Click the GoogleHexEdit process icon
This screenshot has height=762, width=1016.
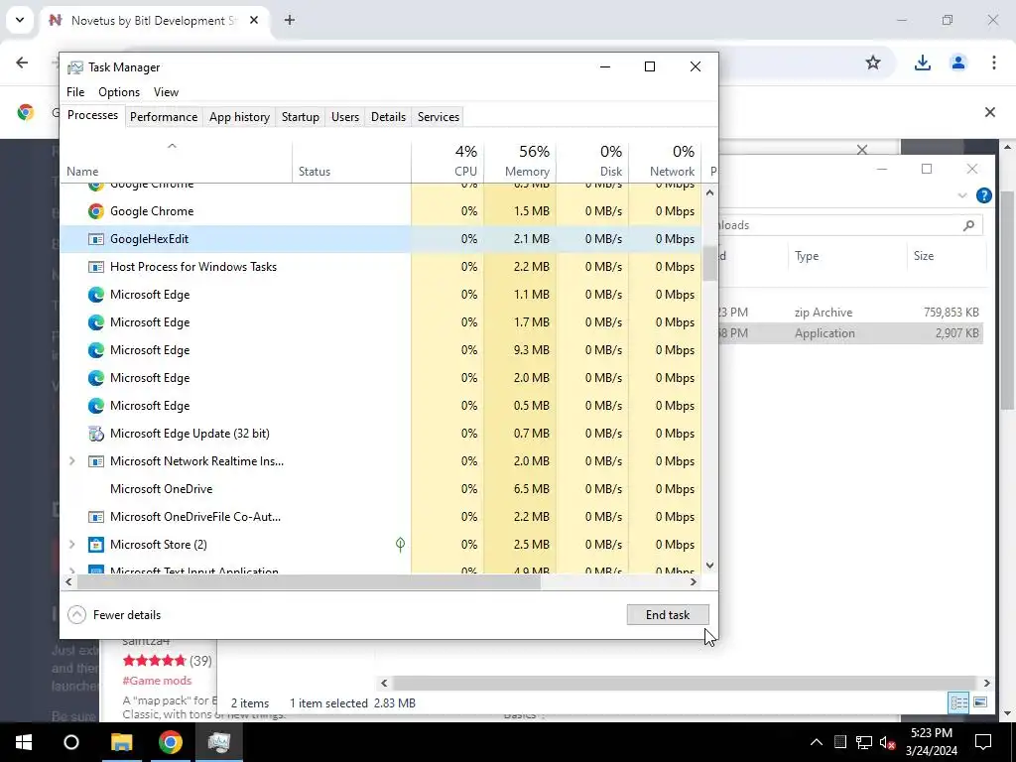click(x=96, y=239)
